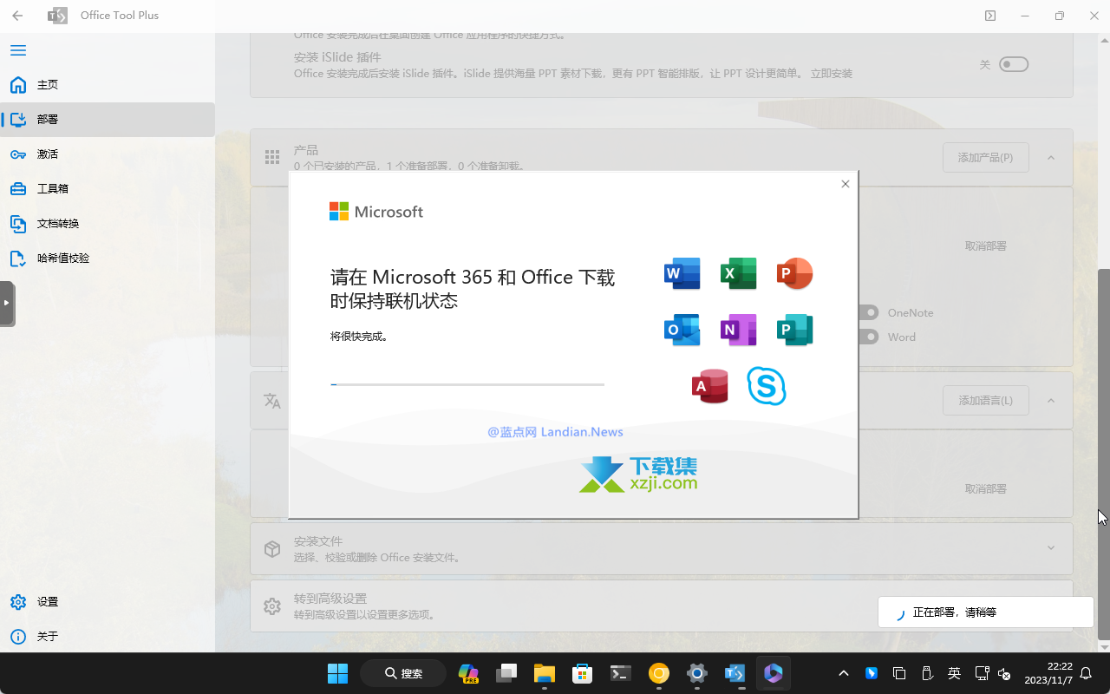The image size is (1110, 694).
Task: Open the notification bell
Action: pos(1086,673)
